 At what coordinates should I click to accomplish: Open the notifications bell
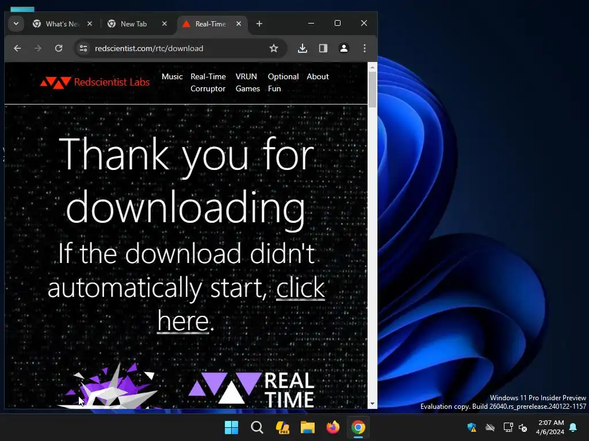tap(573, 427)
